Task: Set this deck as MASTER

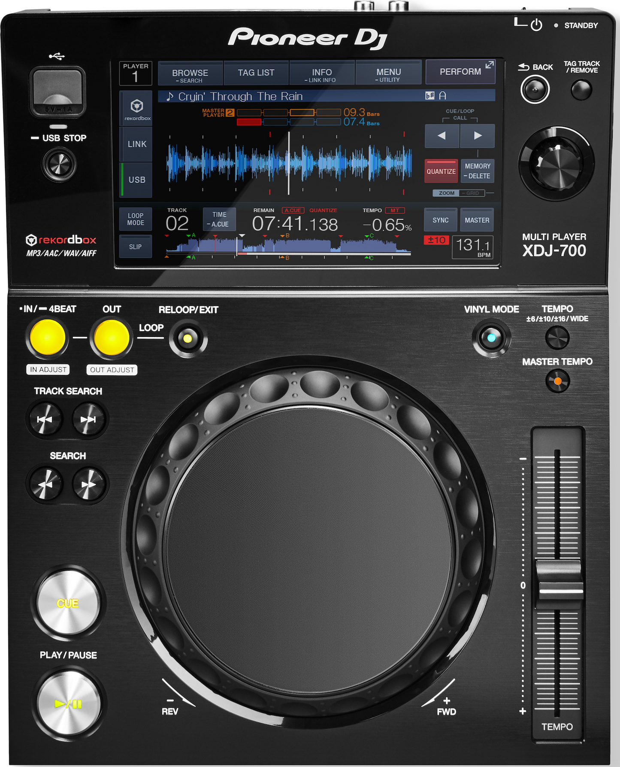Action: point(477,220)
